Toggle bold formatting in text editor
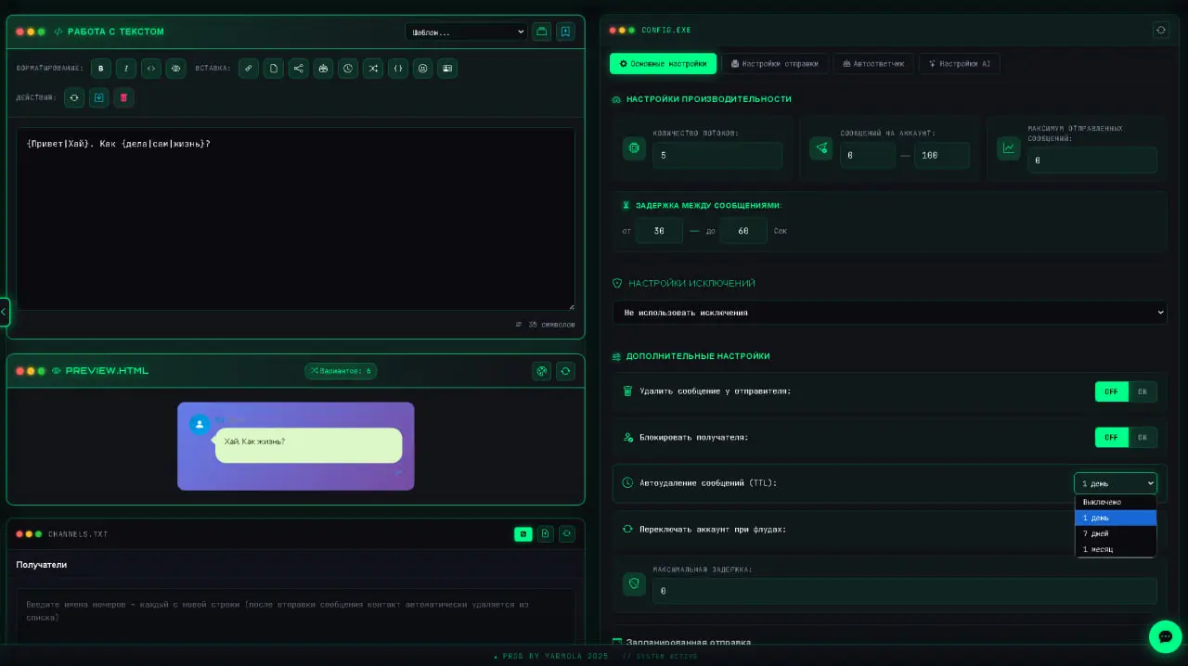This screenshot has width=1188, height=666. (101, 68)
